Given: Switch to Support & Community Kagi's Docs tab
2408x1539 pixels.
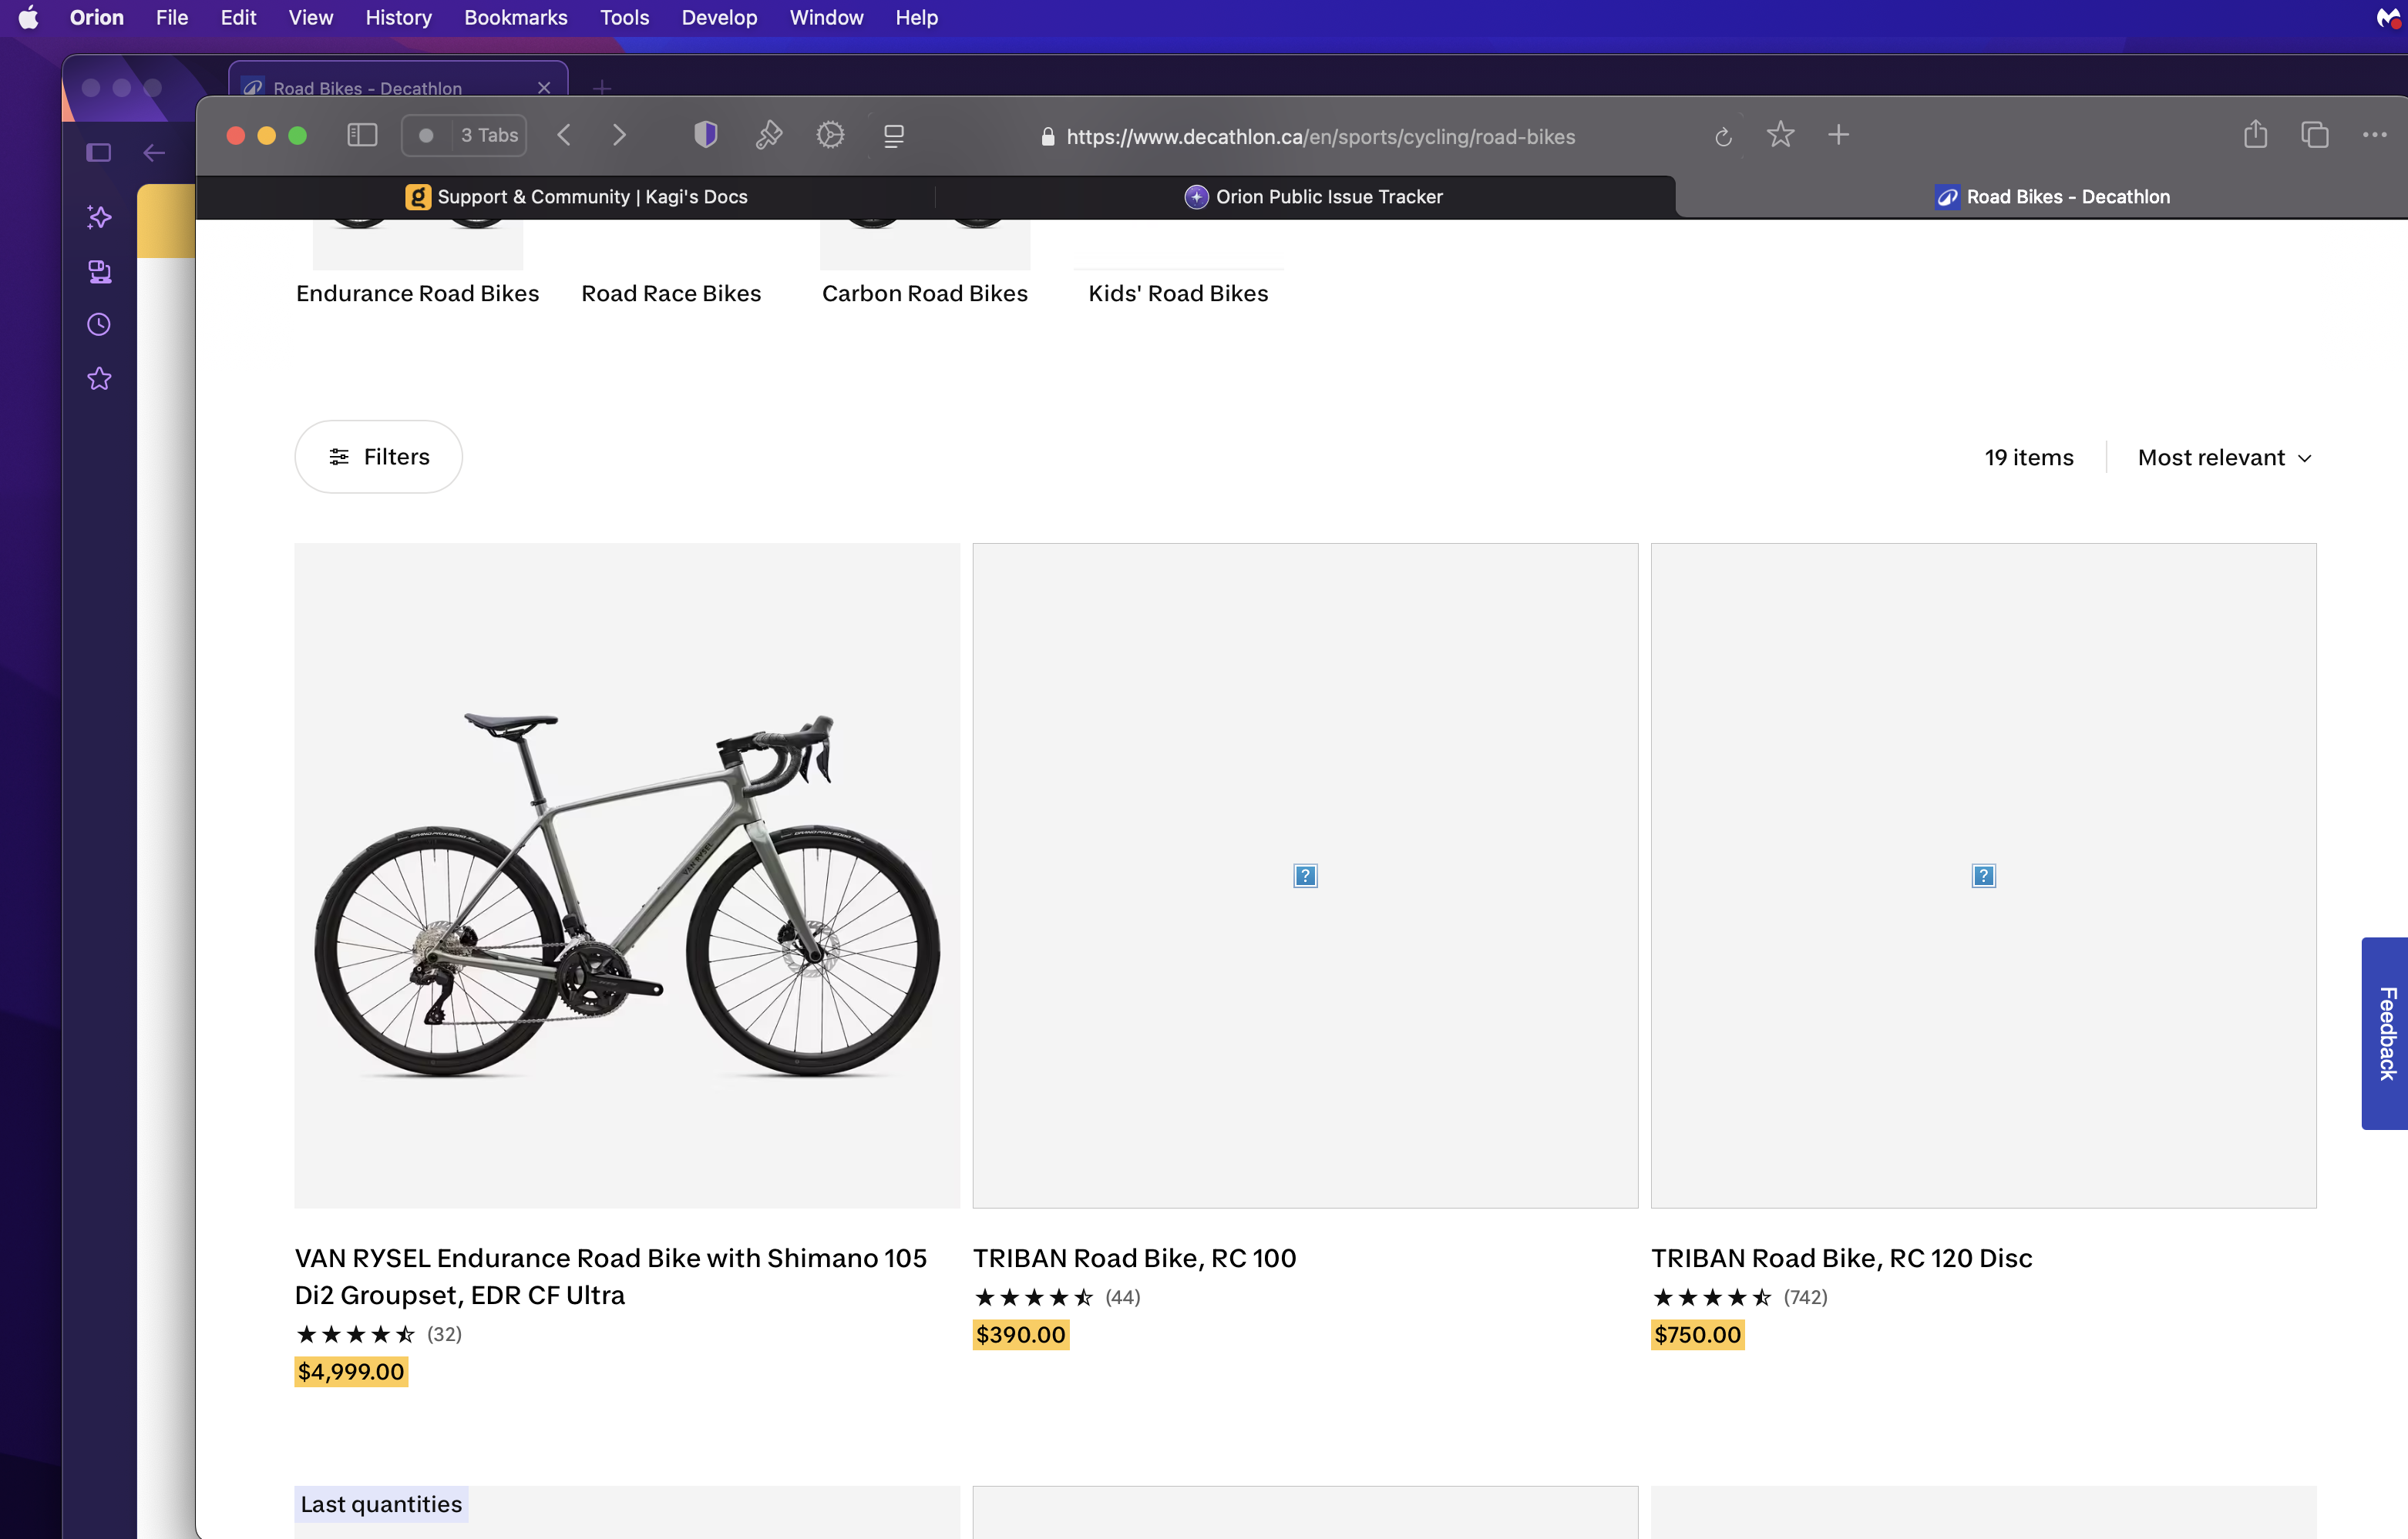Looking at the screenshot, I should pyautogui.click(x=577, y=197).
